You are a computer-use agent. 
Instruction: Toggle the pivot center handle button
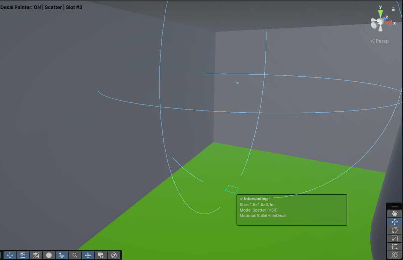tap(88, 255)
